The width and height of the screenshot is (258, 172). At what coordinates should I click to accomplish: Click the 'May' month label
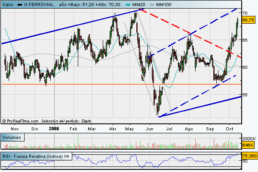tap(129, 129)
